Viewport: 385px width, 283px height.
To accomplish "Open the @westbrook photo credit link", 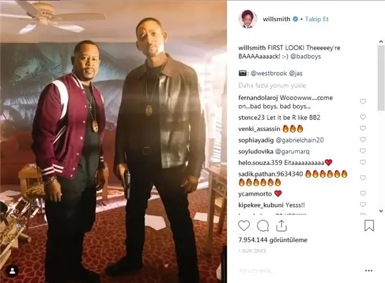I will pyautogui.click(x=269, y=73).
